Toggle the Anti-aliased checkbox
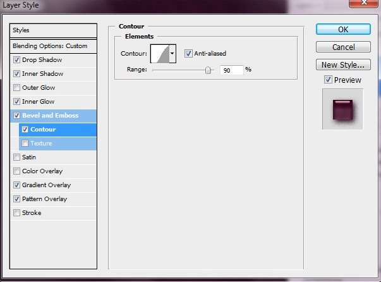 click(188, 54)
